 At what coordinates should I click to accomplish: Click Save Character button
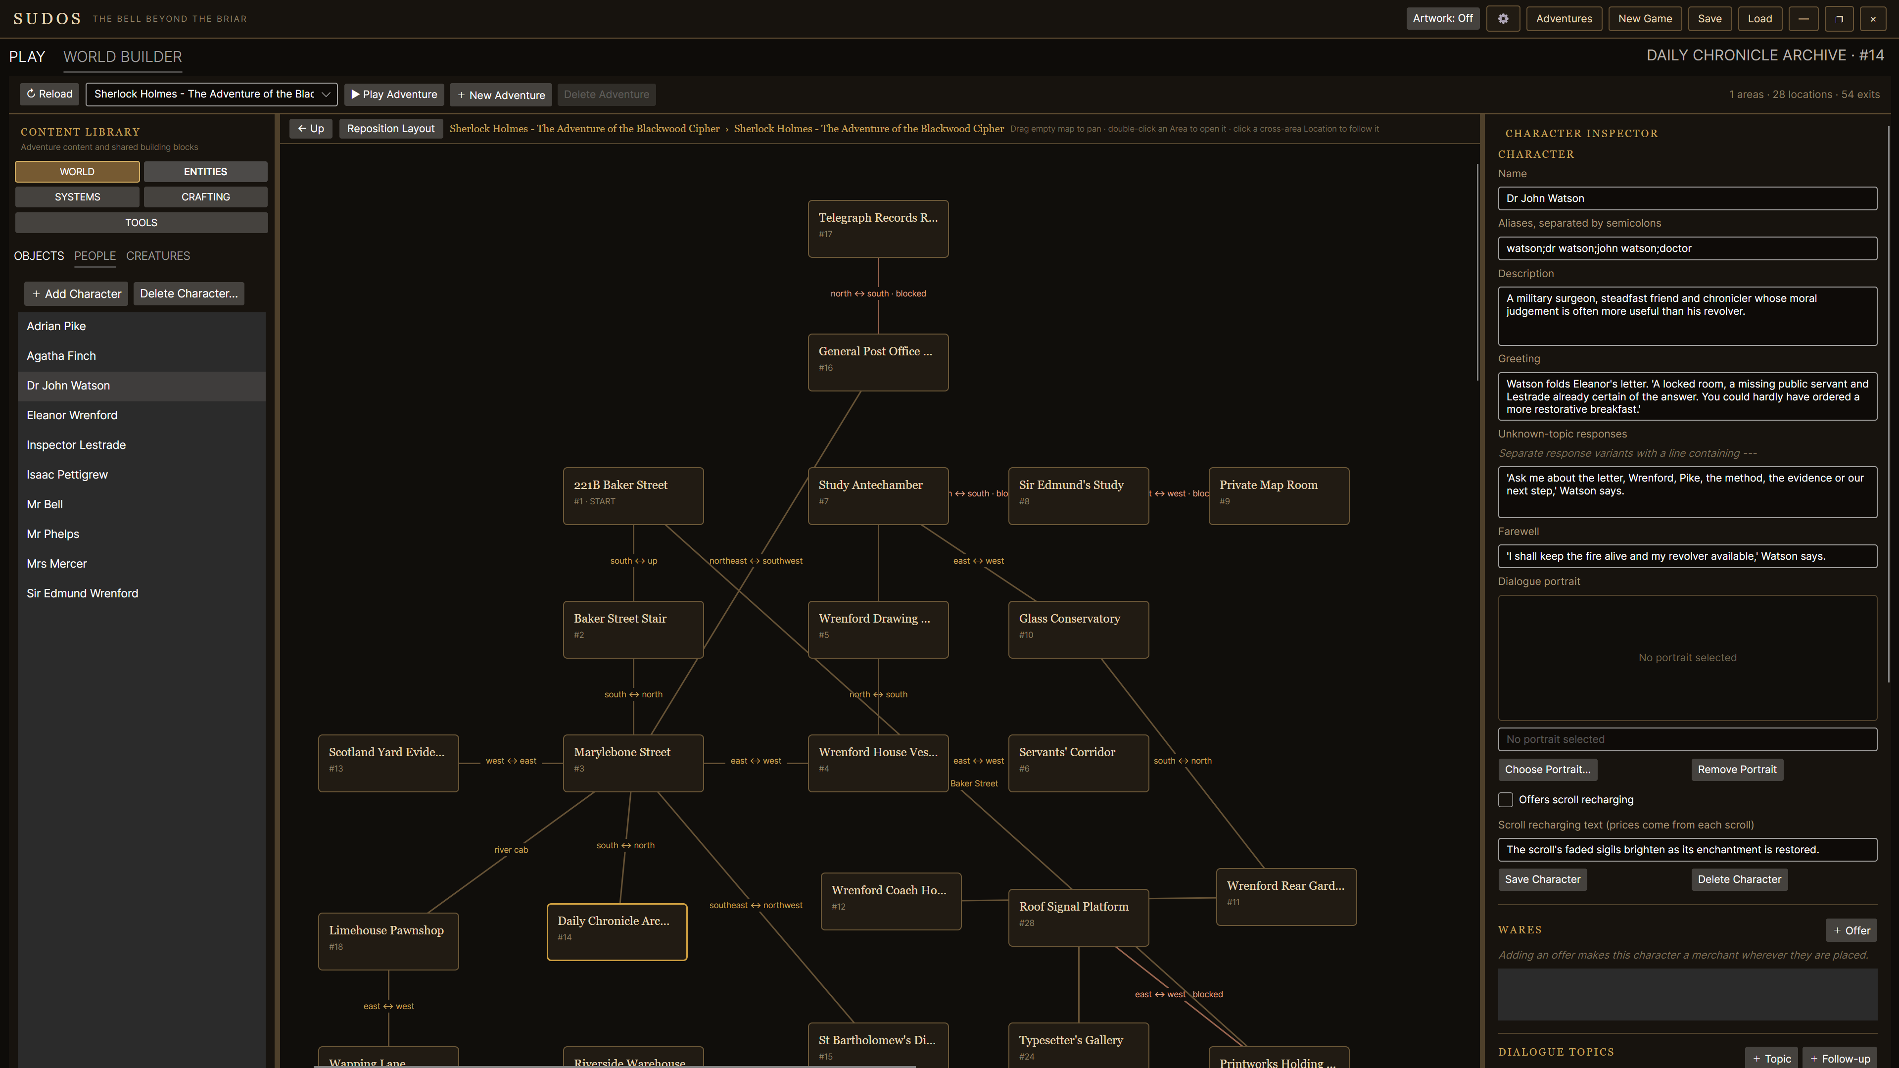(x=1542, y=879)
